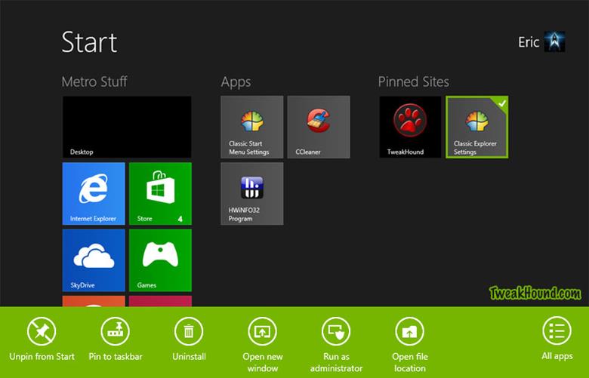The height and width of the screenshot is (378, 589).
Task: Deselect the Classic Explorer Settings tile
Action: tap(477, 127)
